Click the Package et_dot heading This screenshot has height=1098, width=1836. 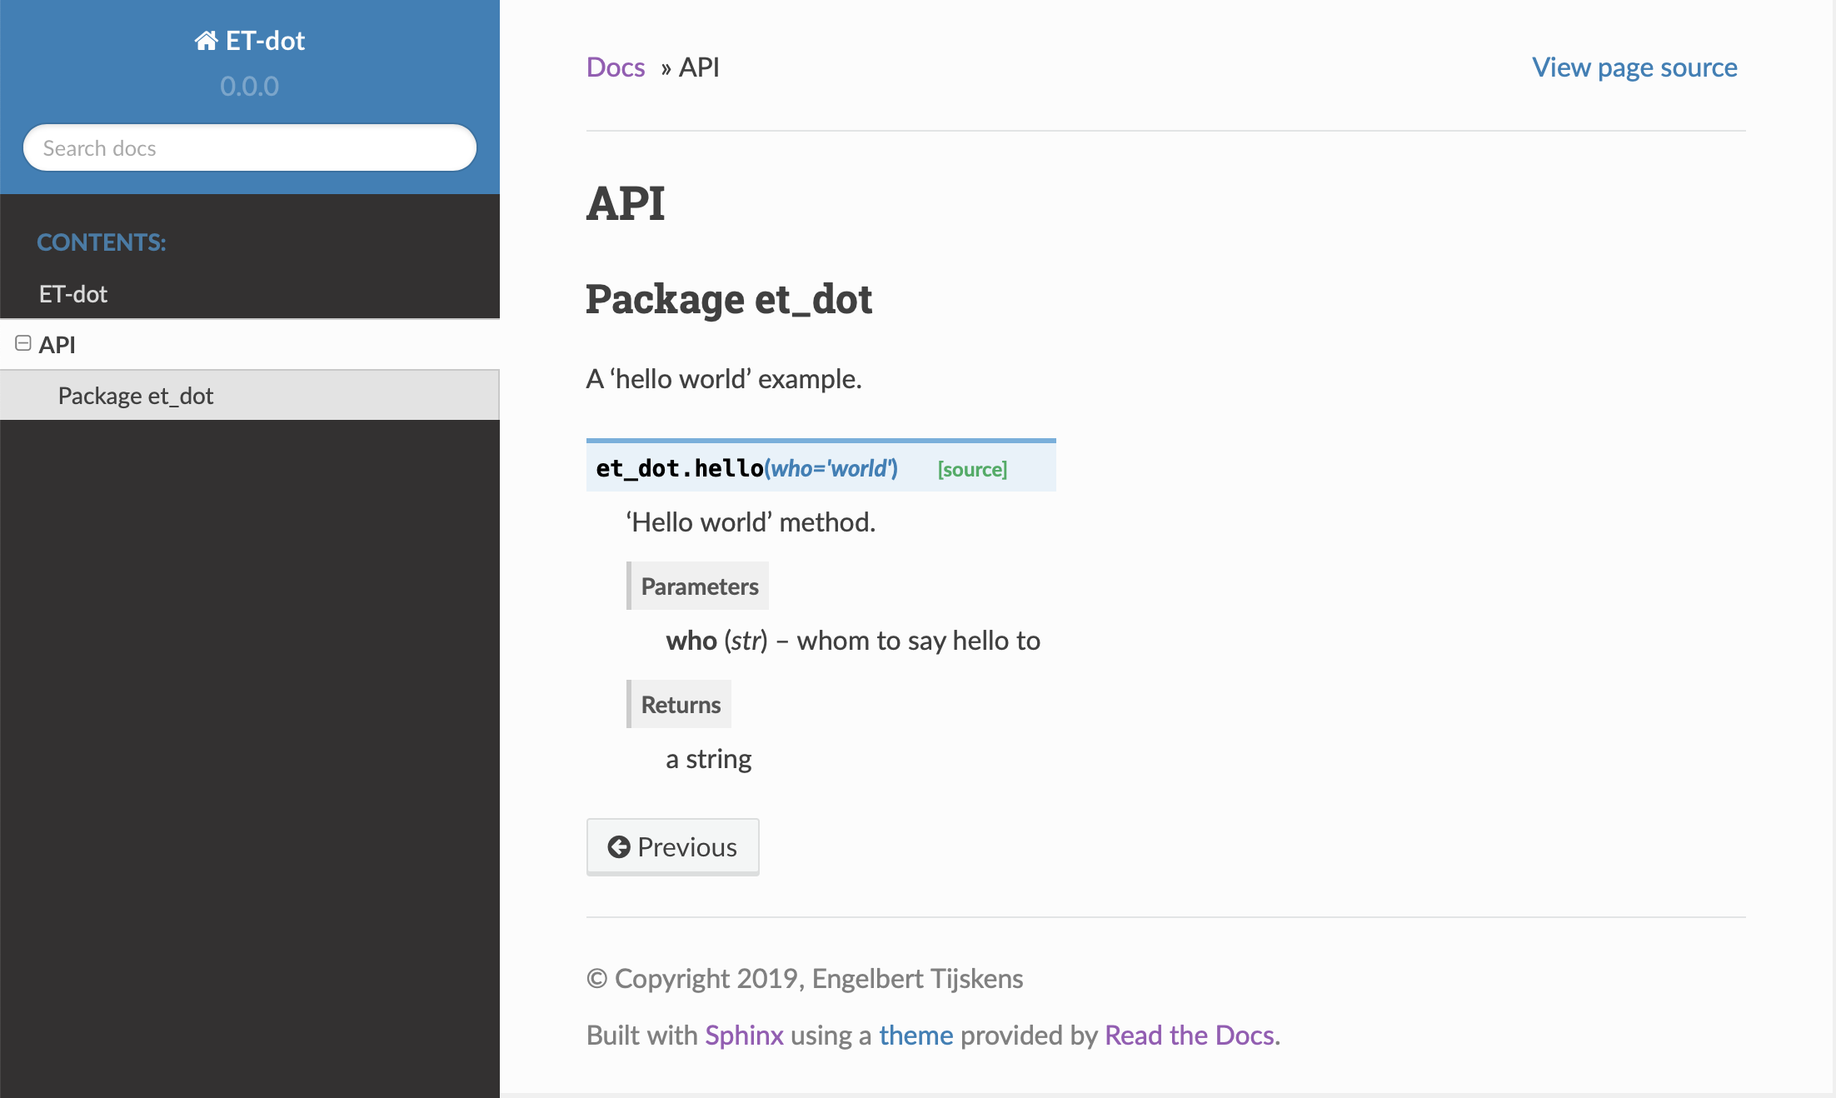point(729,300)
